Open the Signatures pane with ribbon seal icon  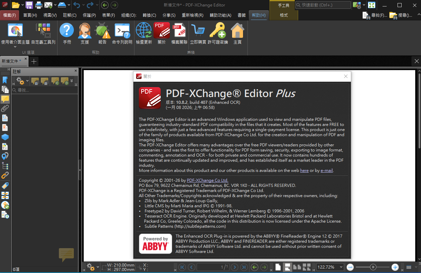click(5, 128)
